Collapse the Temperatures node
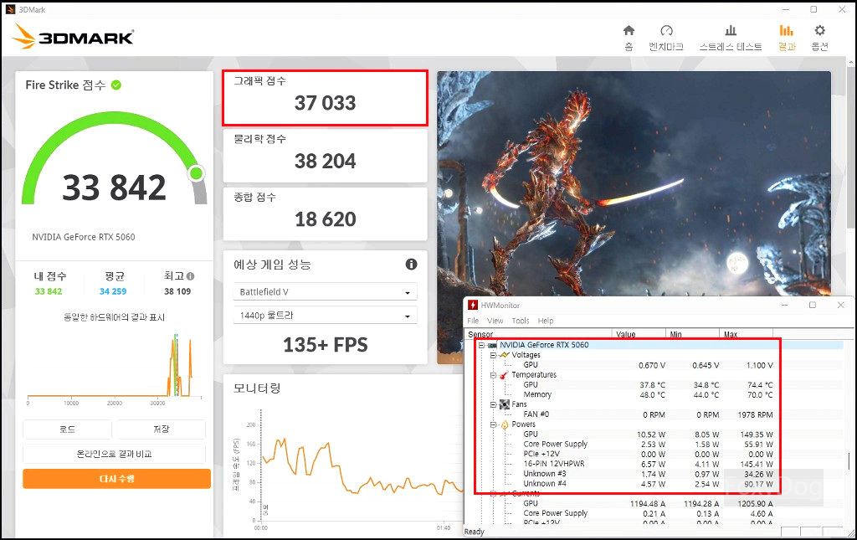857x540 pixels. pos(494,375)
